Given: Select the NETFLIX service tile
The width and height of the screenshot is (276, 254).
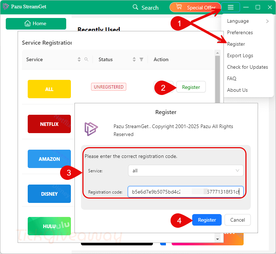Looking at the screenshot, I should (49, 124).
